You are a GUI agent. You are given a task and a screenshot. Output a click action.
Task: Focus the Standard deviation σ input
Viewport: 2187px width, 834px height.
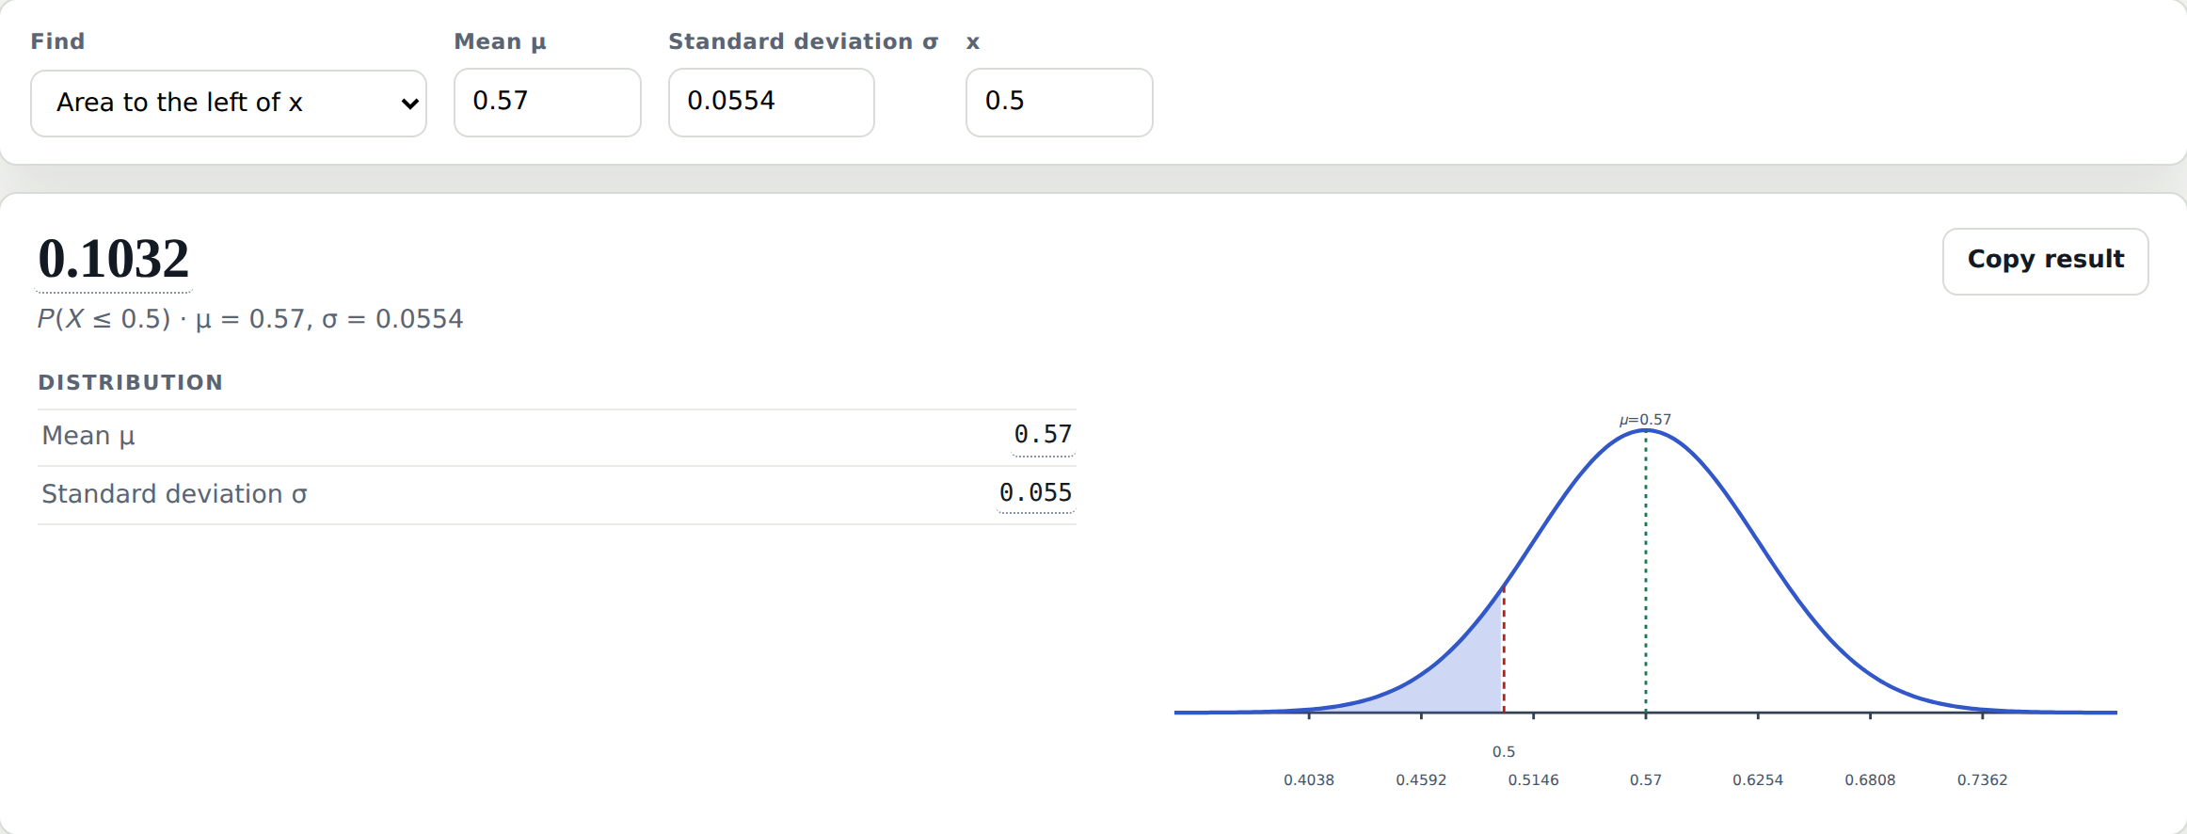point(772,103)
